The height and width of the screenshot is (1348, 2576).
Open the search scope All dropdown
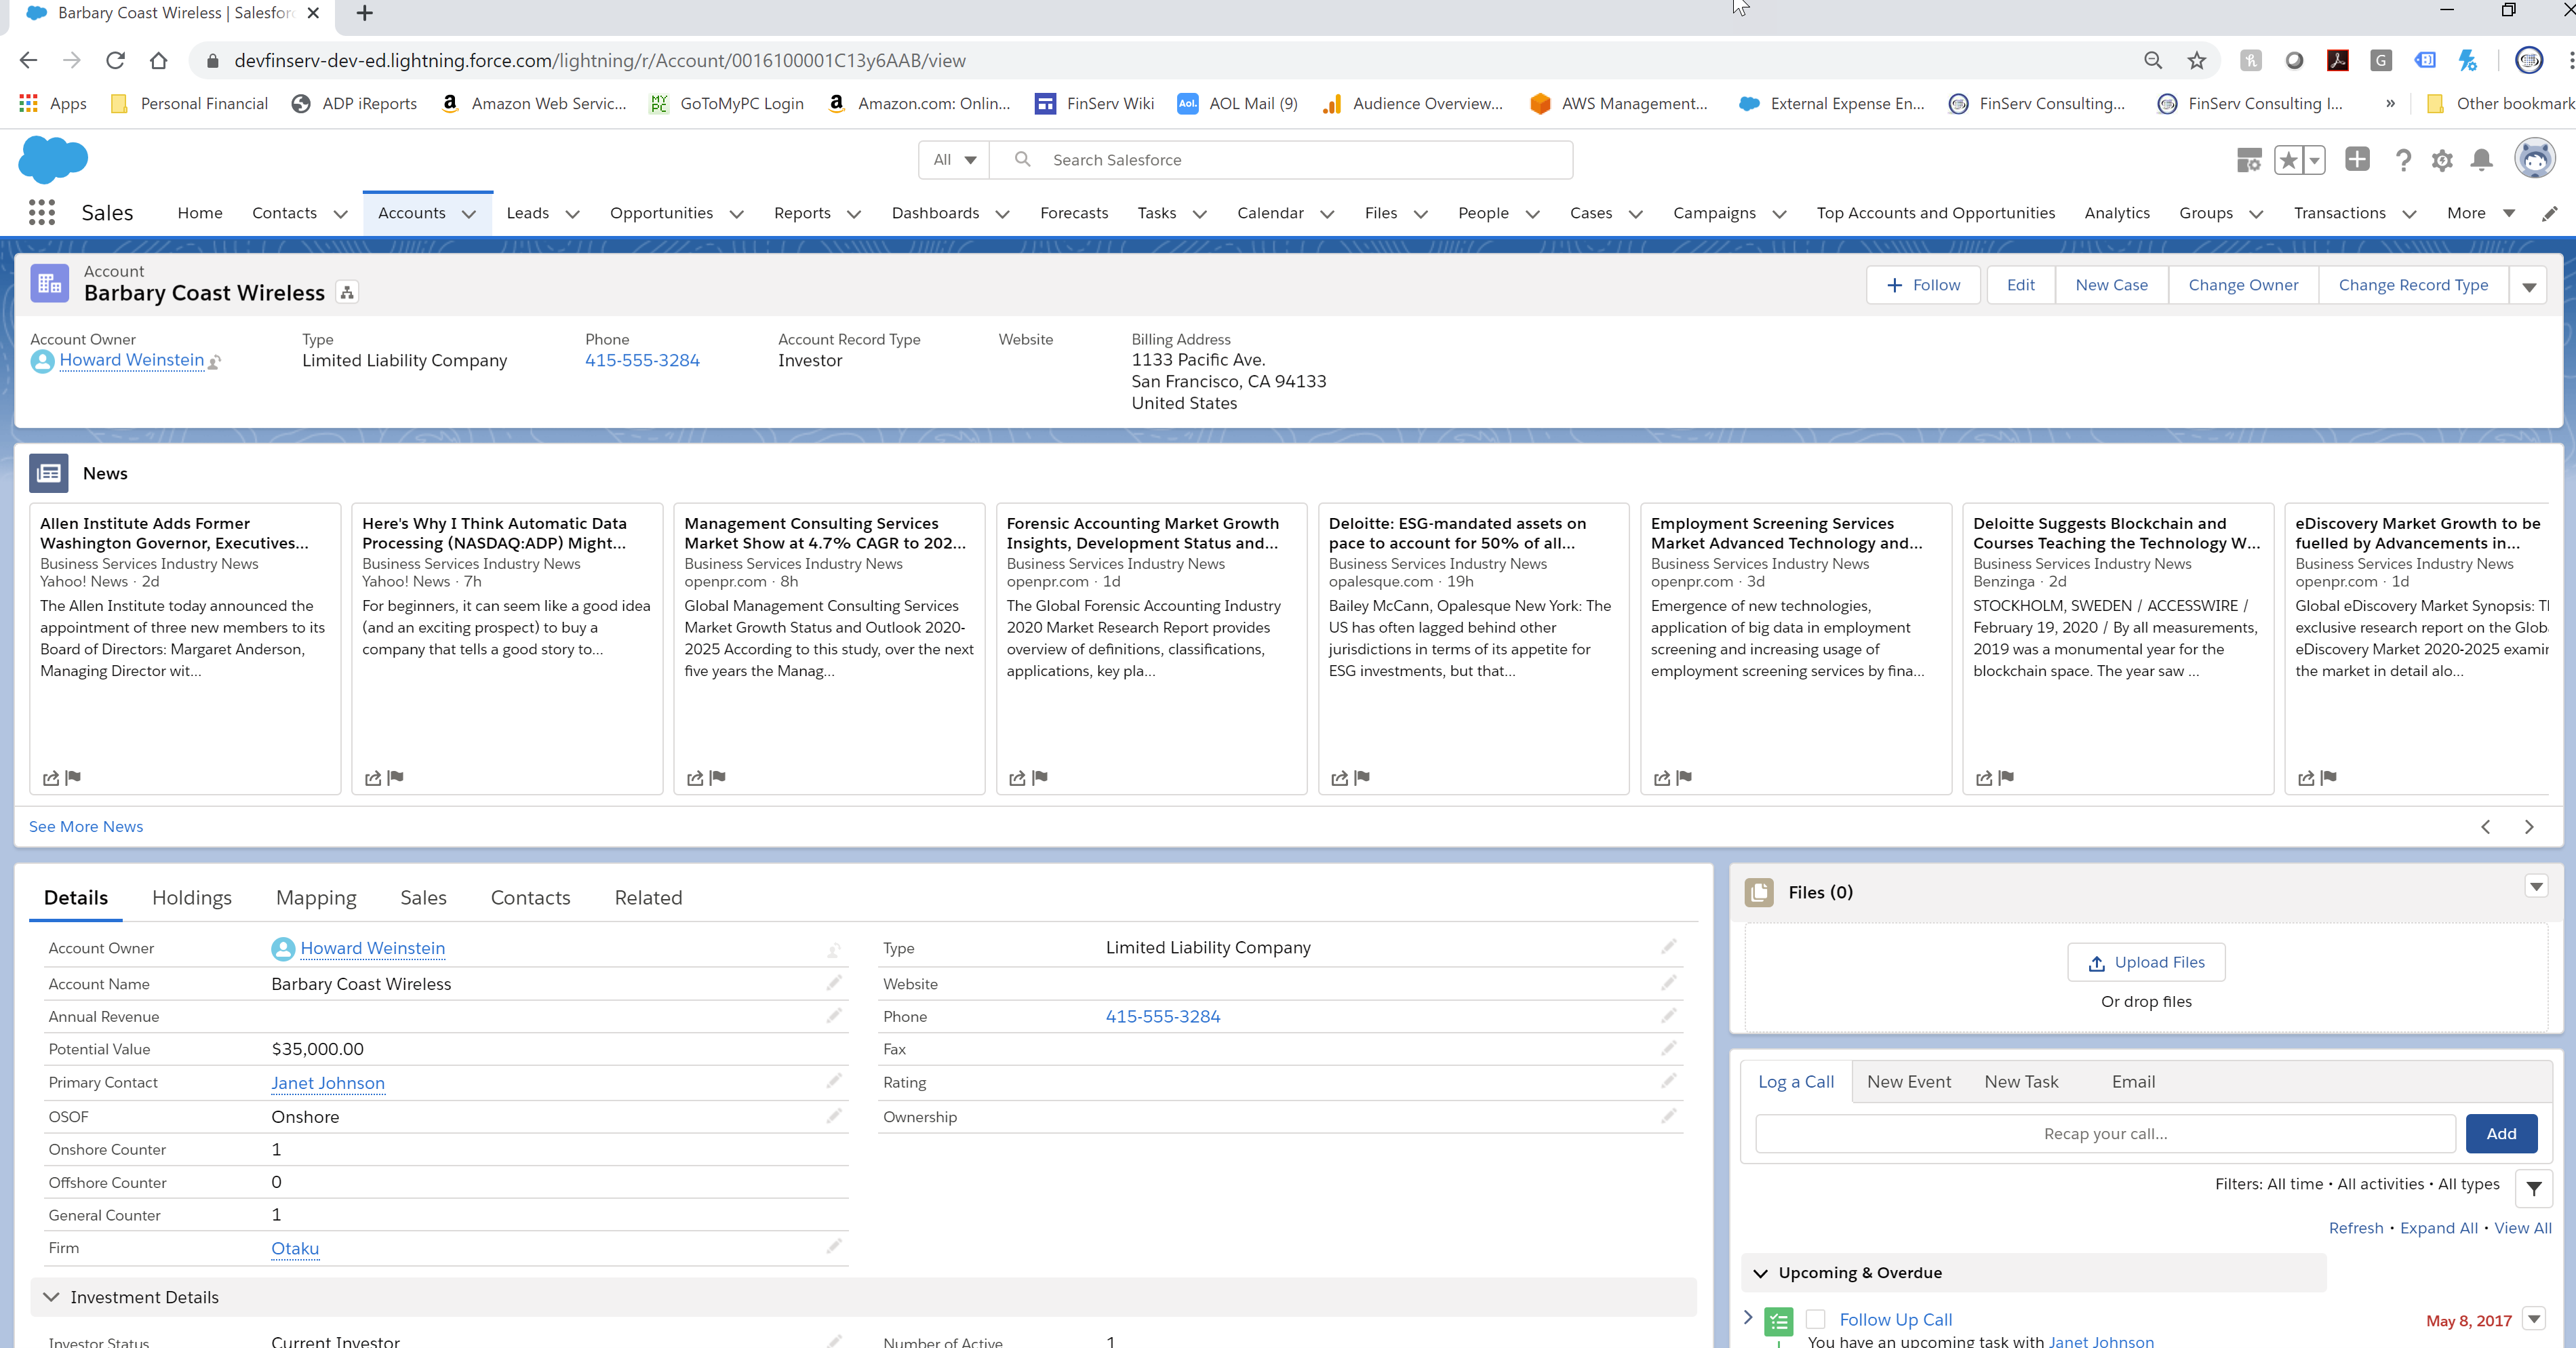tap(954, 160)
